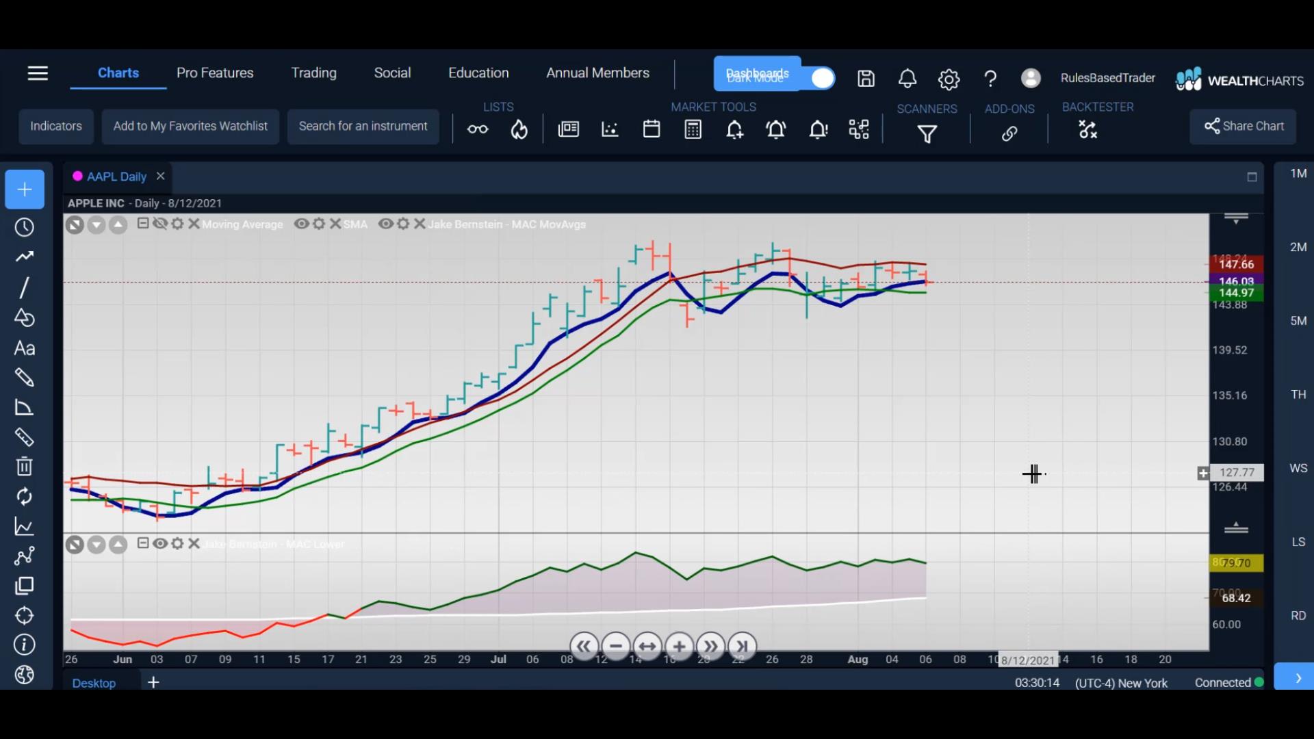Screen dimensions: 1314x739
Task: Select the trend arrow drawing tool
Action: [25, 257]
